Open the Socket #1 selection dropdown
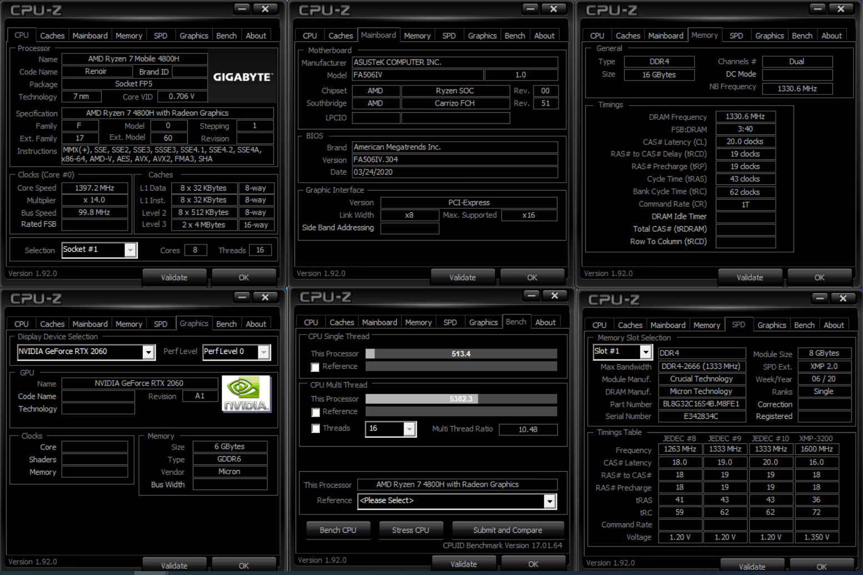This screenshot has height=575, width=863. pos(130,250)
